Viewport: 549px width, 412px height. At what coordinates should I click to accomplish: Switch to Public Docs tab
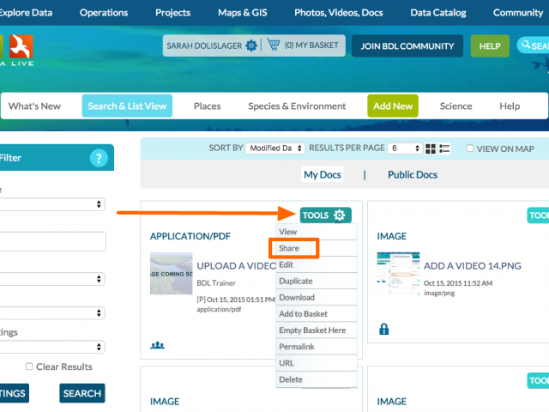[413, 174]
